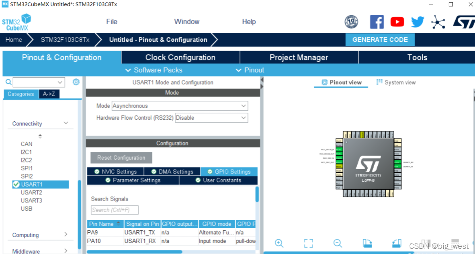This screenshot has width=475, height=254.
Task: Expand the Software Packs menu
Action: coord(154,70)
